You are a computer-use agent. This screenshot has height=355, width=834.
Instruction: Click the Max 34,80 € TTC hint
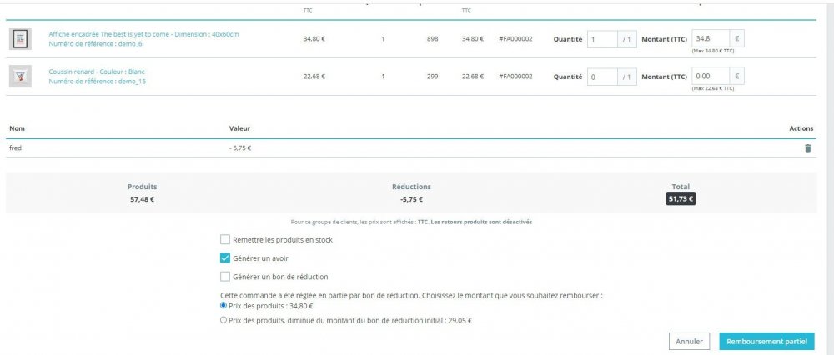tap(713, 52)
